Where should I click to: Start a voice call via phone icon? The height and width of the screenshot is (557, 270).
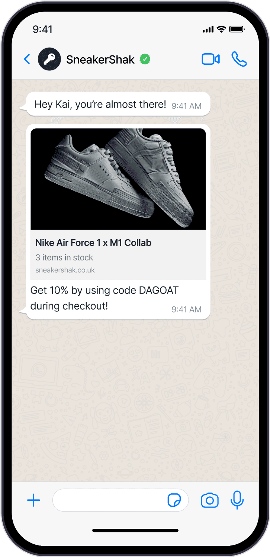[x=239, y=59]
